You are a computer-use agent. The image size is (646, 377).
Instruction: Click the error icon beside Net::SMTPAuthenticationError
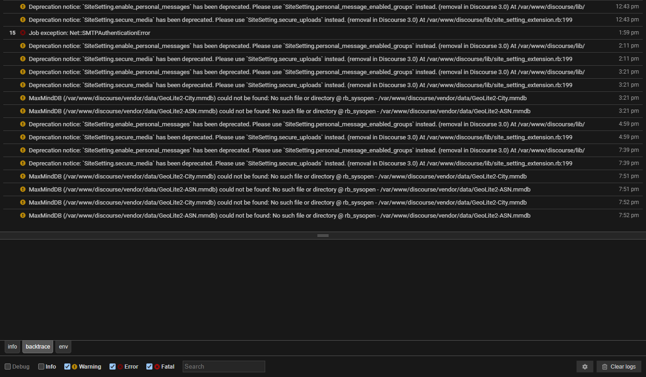coord(23,33)
